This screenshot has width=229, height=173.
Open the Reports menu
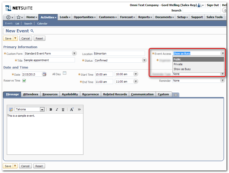point(145,17)
